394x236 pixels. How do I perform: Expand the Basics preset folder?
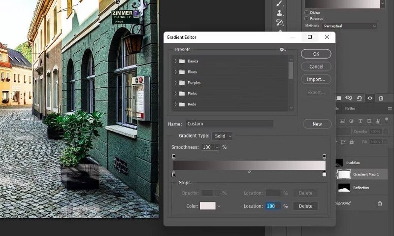[176, 61]
